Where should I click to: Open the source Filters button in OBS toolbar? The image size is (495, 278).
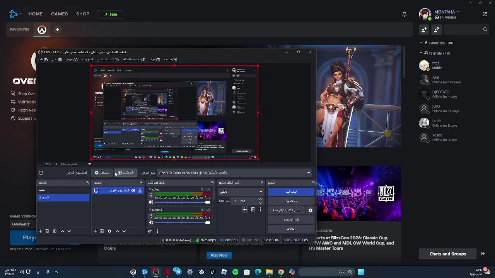point(126,173)
